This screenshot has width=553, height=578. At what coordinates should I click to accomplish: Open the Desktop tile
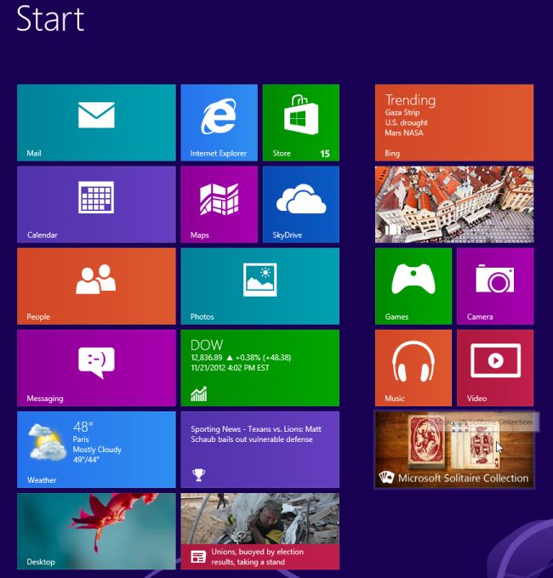(x=96, y=531)
